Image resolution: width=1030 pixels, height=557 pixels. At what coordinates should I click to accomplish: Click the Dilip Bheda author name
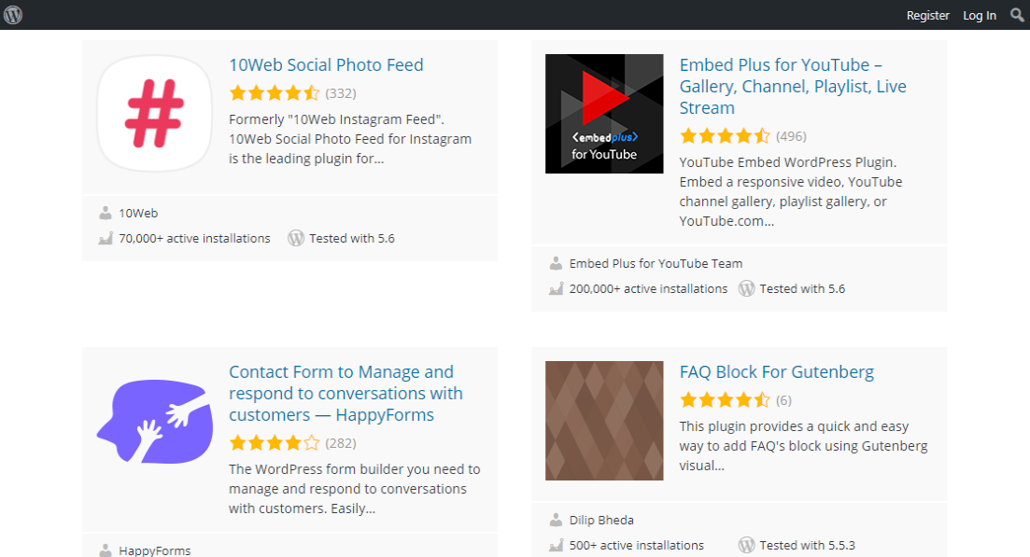coord(601,521)
